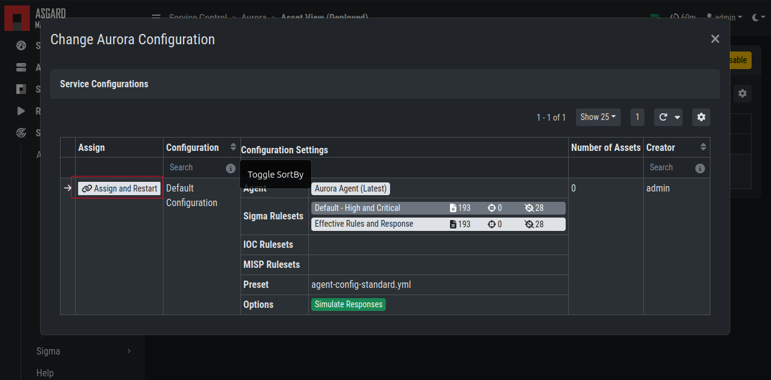Open the moon theme toggle dropdown

(758, 17)
